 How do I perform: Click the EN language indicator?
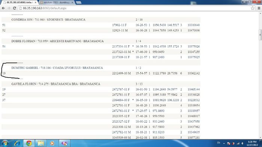(219, 143)
